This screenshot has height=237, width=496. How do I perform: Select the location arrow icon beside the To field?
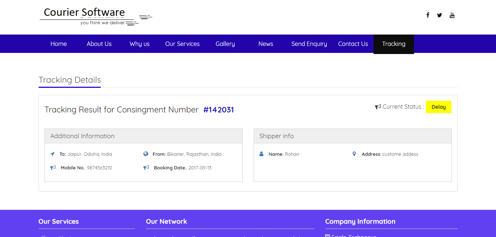pyautogui.click(x=52, y=154)
